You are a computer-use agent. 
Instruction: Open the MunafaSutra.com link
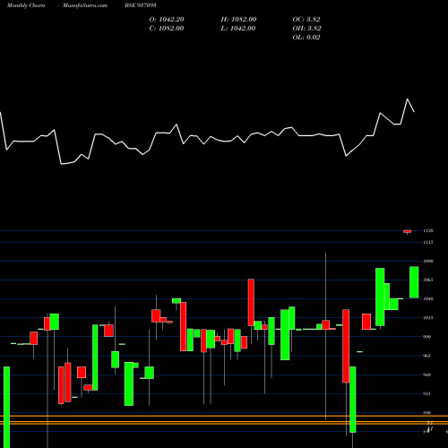click(x=85, y=5)
